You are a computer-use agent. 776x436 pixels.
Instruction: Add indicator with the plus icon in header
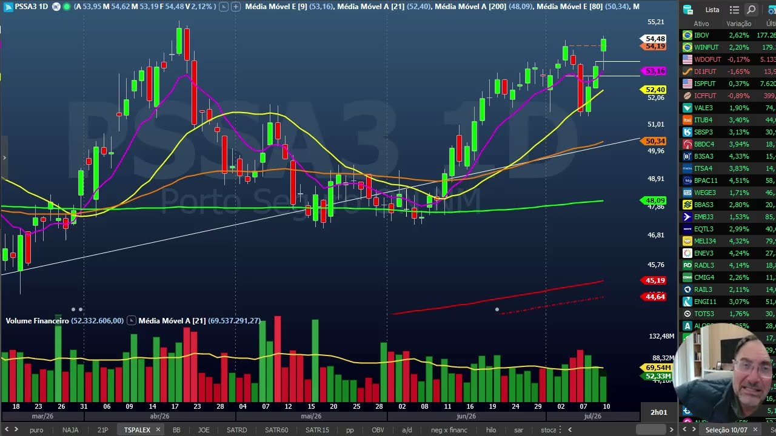pyautogui.click(x=236, y=7)
